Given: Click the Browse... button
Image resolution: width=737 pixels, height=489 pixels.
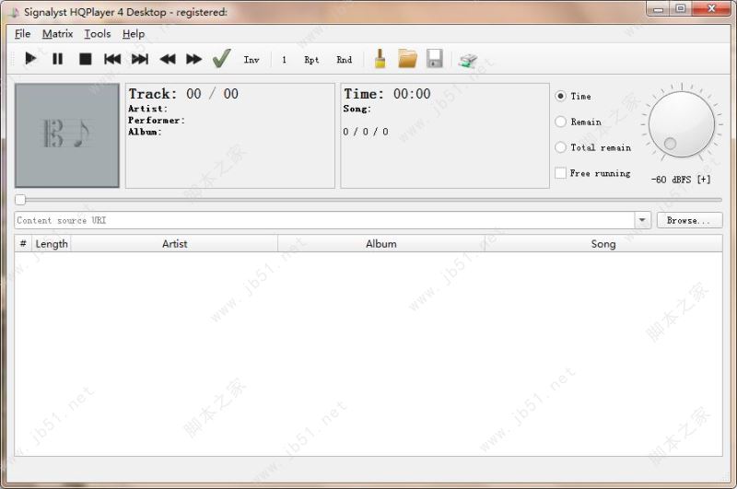Looking at the screenshot, I should coord(688,221).
